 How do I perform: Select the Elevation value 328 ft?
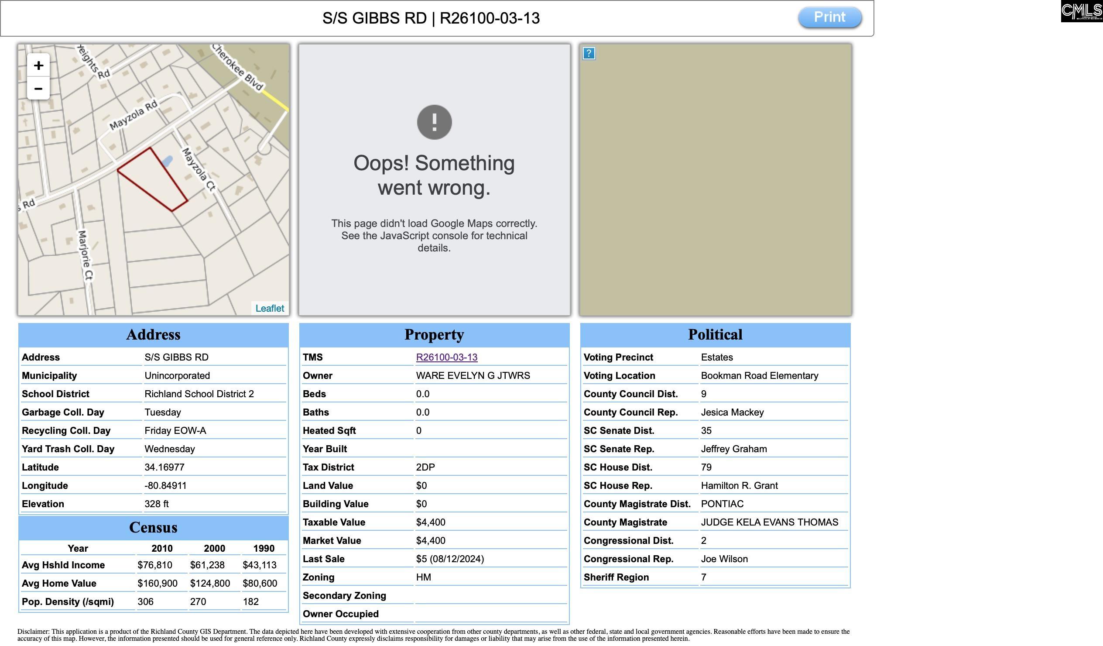[157, 504]
